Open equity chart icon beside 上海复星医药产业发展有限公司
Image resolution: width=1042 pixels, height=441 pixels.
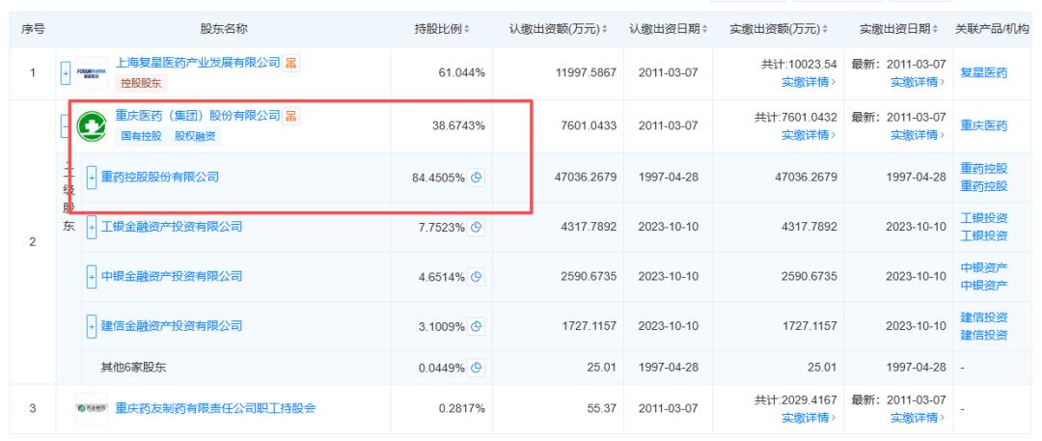click(x=290, y=63)
